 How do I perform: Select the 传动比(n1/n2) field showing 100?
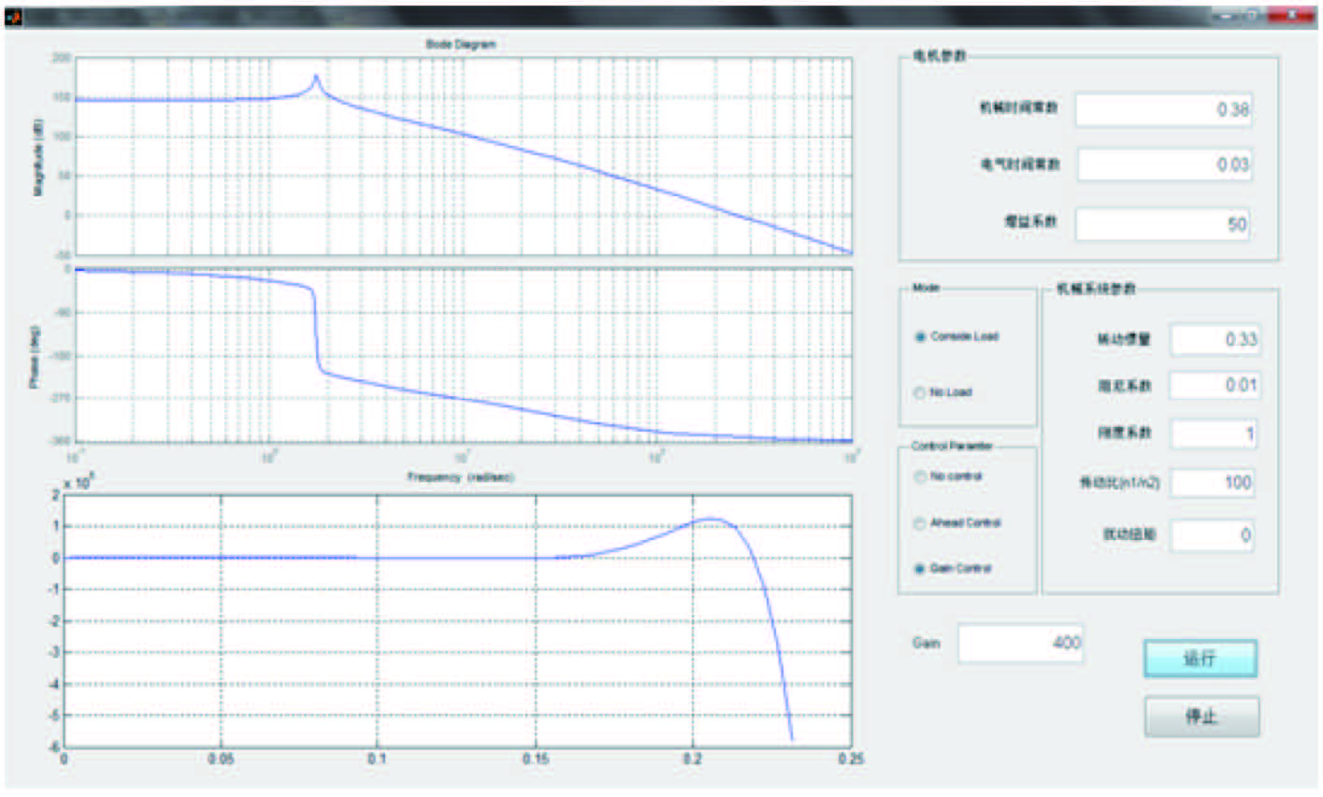(x=1214, y=482)
